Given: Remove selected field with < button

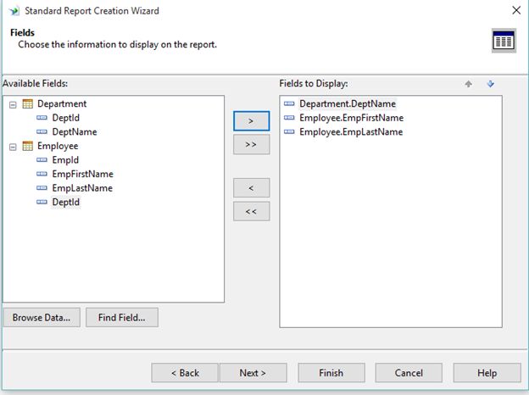Looking at the screenshot, I should coord(251,188).
